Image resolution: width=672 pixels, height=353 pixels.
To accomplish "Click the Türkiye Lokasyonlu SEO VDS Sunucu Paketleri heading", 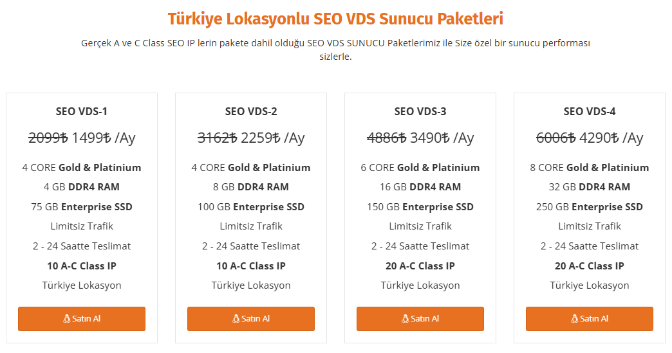I will 335,19.
